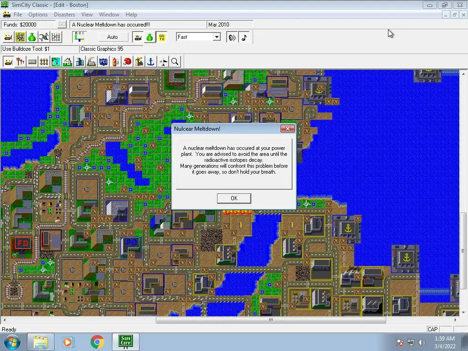Screen dimensions: 468x351
Task: Click the scroll right arrow of map
Action: point(455,320)
